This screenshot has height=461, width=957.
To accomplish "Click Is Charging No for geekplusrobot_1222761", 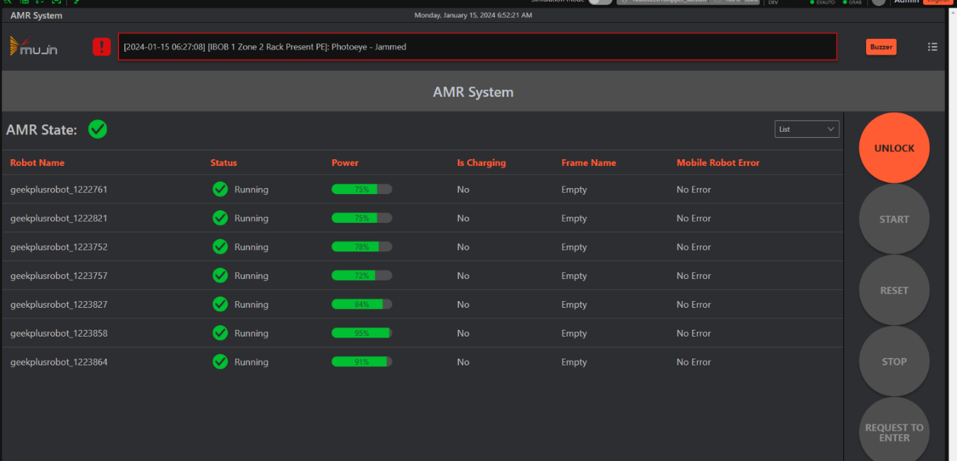I will (463, 189).
